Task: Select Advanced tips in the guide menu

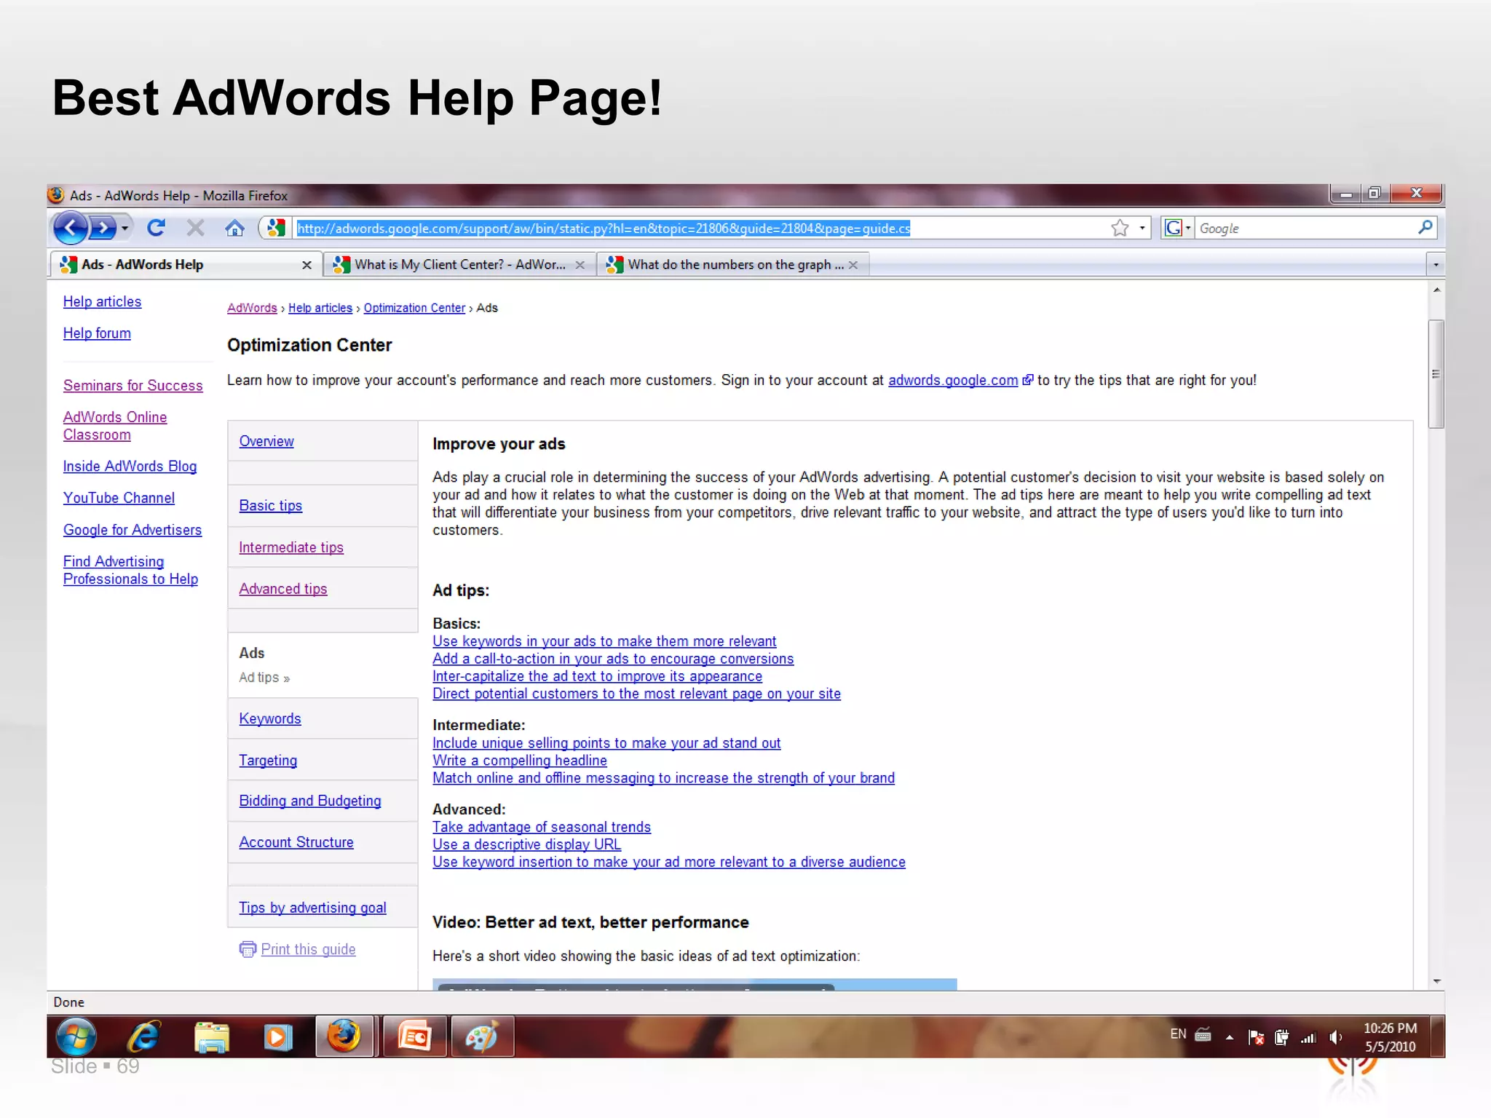Action: coord(283,589)
